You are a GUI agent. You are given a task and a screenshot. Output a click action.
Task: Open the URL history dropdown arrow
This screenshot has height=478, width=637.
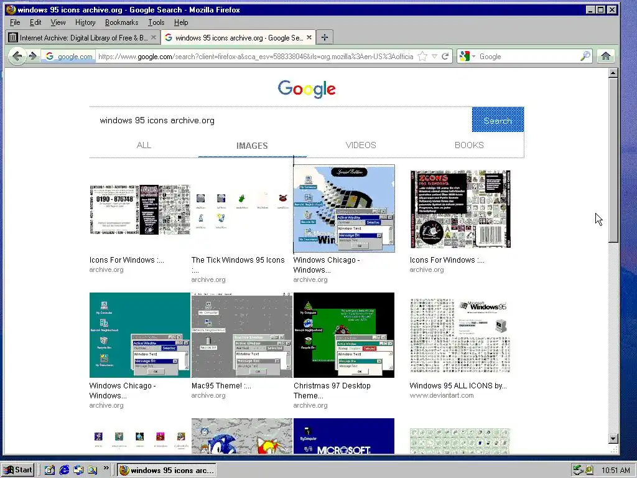(x=434, y=57)
